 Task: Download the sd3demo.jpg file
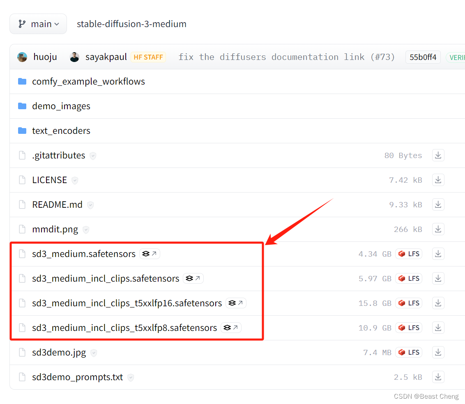(x=438, y=352)
